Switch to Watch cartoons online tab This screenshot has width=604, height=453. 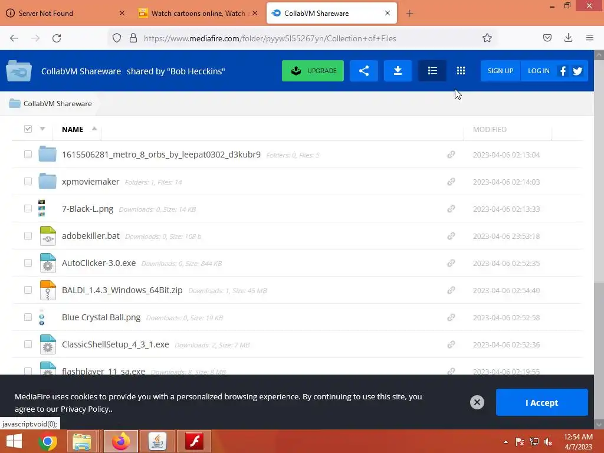[x=197, y=13]
